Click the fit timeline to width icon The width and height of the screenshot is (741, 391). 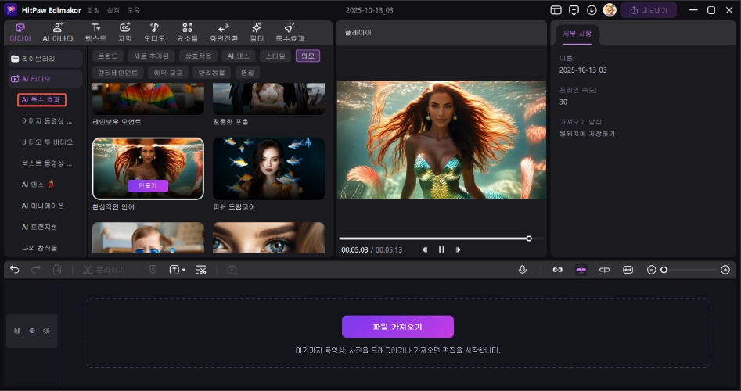(x=628, y=270)
